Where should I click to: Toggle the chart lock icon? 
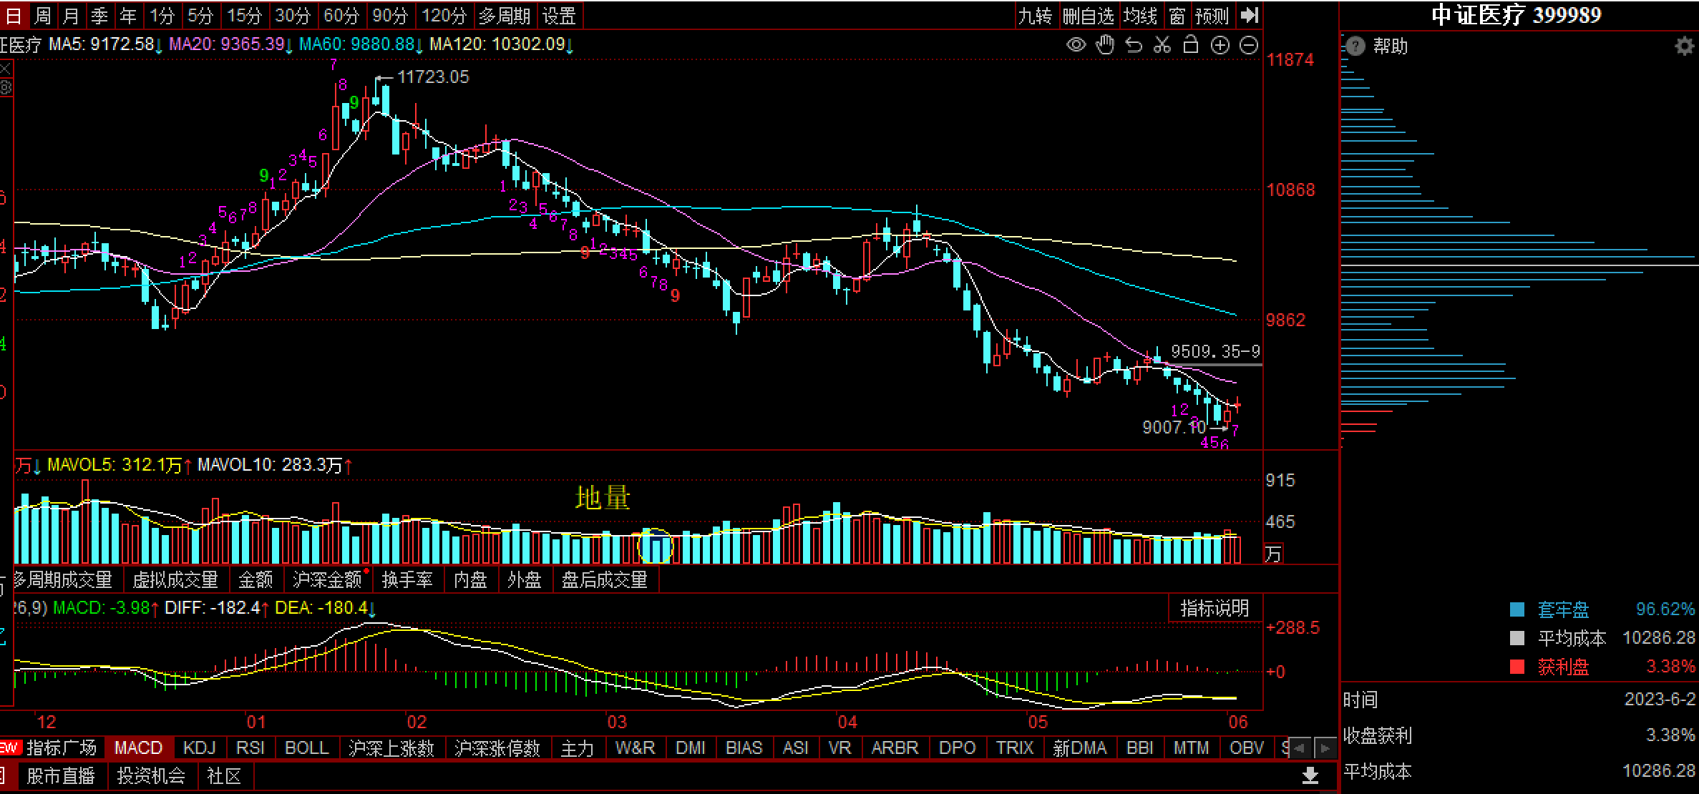tap(1191, 45)
